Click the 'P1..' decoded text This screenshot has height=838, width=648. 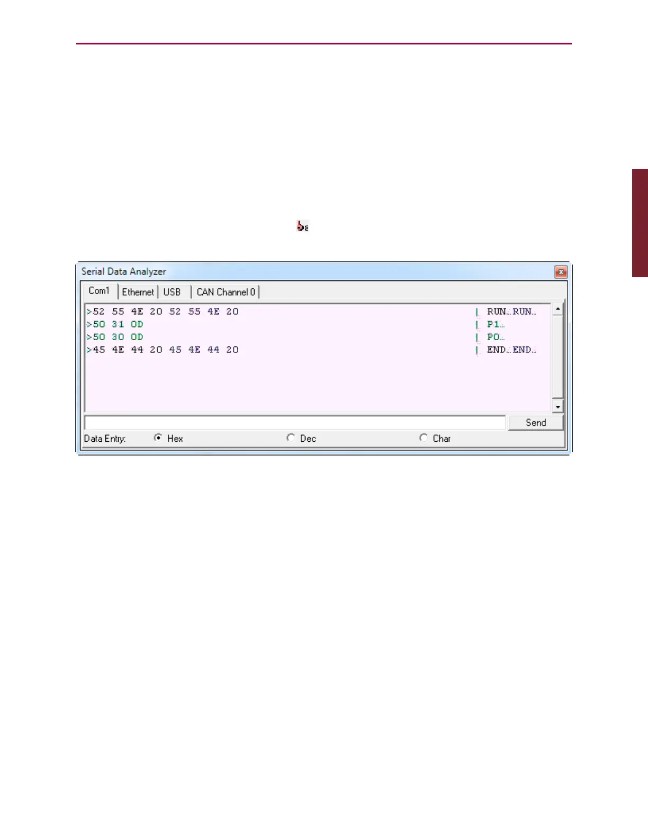pyautogui.click(x=496, y=324)
